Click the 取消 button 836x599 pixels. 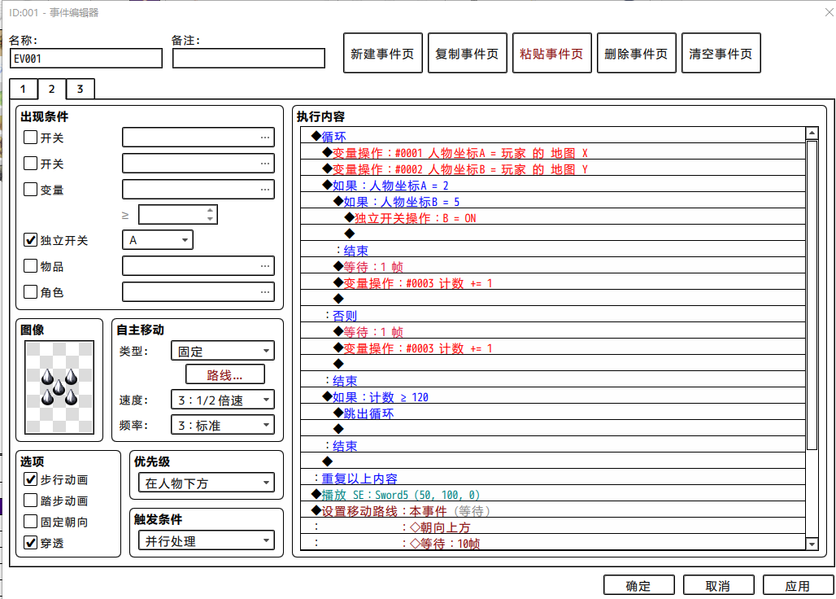click(718, 585)
